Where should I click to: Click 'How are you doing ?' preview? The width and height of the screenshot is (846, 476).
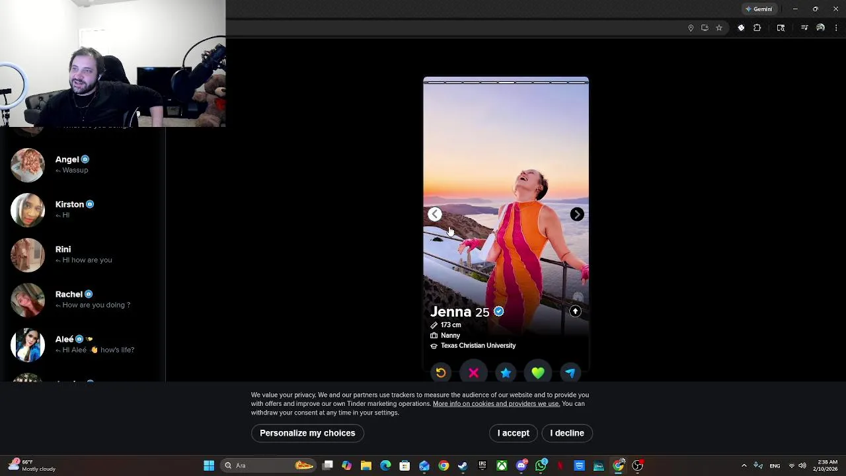click(x=96, y=305)
